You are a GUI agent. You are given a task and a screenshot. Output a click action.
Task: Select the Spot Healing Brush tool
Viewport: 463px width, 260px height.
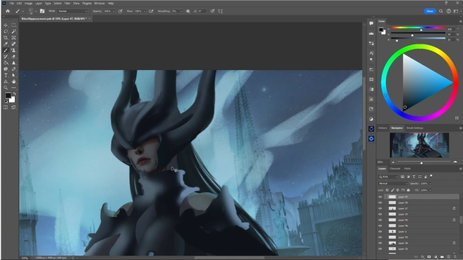[x=14, y=44]
